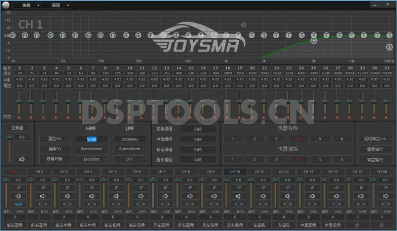Image resolution: width=397 pixels, height=231 pixels.
Task: Mute the master volume speaker icon
Action: 22,159
